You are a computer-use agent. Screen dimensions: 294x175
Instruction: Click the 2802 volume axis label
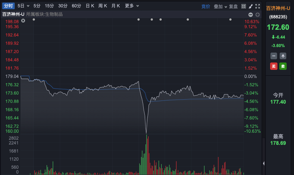click(14, 138)
